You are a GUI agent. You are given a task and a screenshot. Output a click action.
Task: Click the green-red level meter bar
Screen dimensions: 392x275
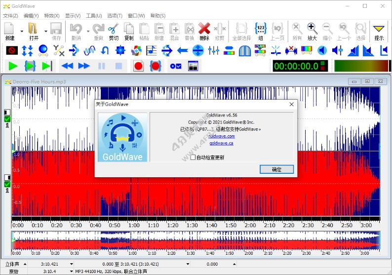(x=362, y=66)
